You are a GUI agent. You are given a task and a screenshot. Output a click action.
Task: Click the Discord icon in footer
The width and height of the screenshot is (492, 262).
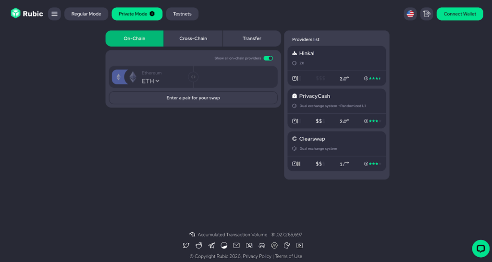[x=262, y=245]
